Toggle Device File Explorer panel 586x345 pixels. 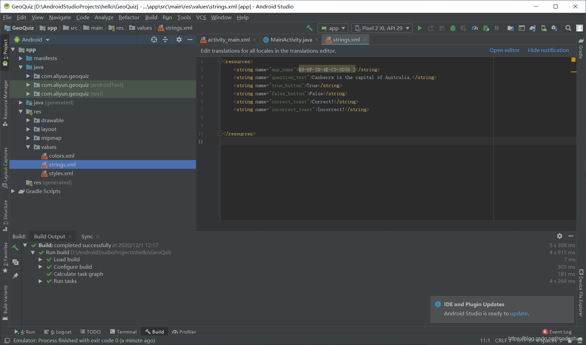(581, 293)
